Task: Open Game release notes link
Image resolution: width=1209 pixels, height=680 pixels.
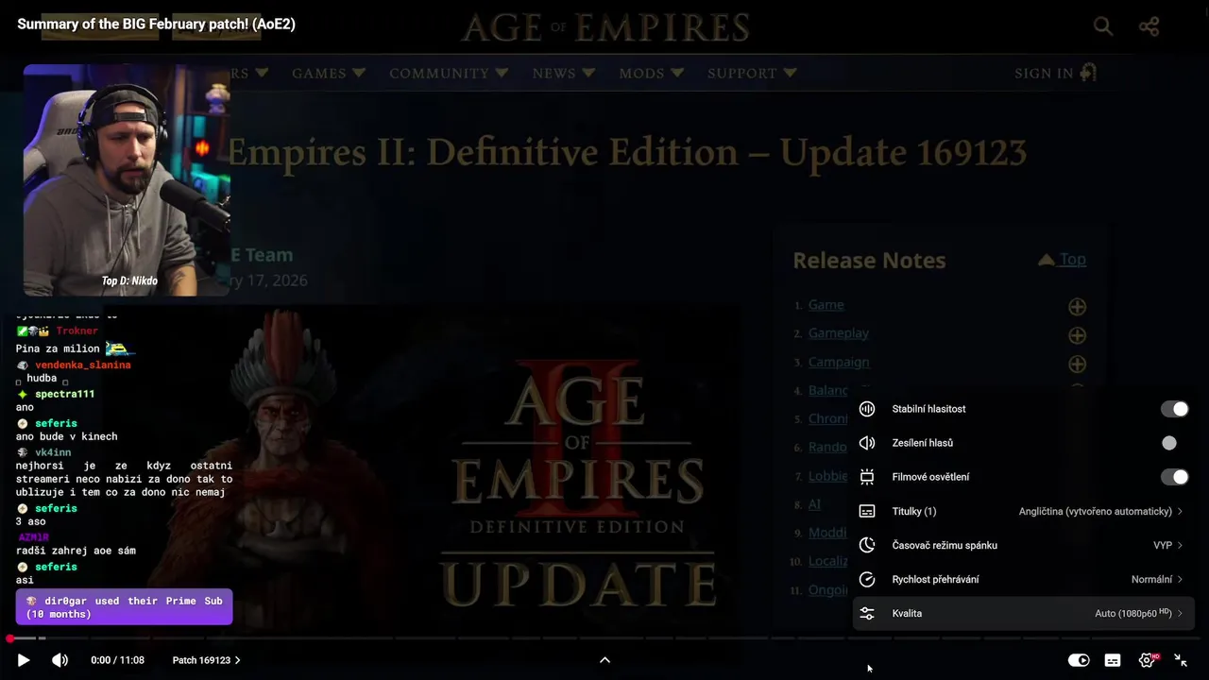Action: pos(826,304)
